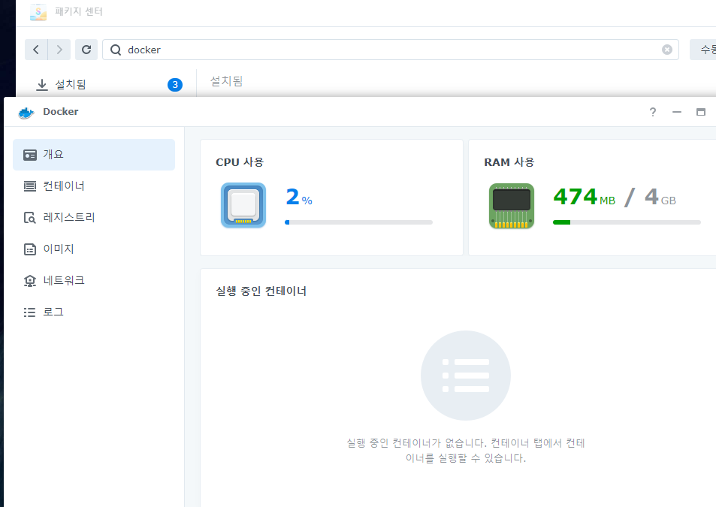This screenshot has height=507, width=716.
Task: Click the 패키지 센터 window title
Action: coord(79,11)
